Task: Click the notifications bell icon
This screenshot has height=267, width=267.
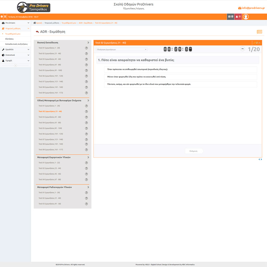Action: 238,17
